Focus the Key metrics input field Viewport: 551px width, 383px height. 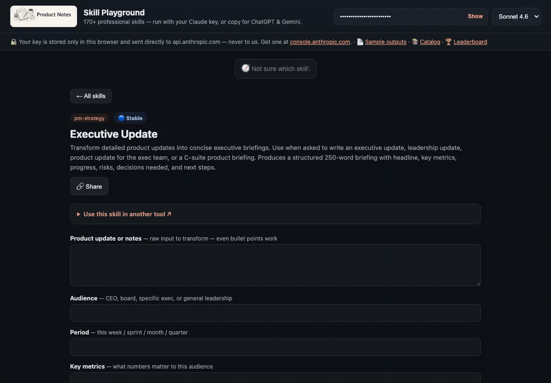click(x=275, y=378)
